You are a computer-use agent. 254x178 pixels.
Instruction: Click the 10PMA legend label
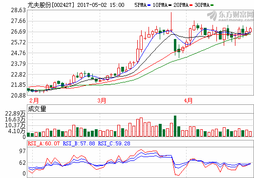coord(160,5)
